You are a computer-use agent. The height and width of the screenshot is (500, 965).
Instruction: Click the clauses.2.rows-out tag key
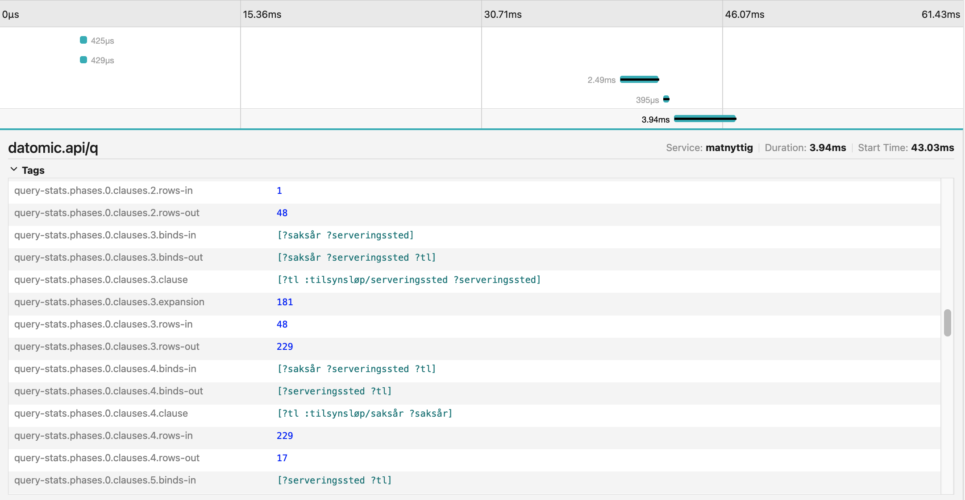pos(107,213)
